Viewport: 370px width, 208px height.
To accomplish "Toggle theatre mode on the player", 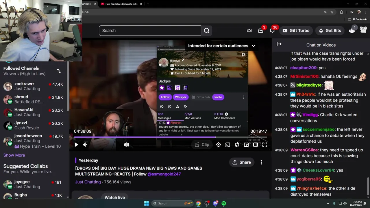I will [256, 145].
